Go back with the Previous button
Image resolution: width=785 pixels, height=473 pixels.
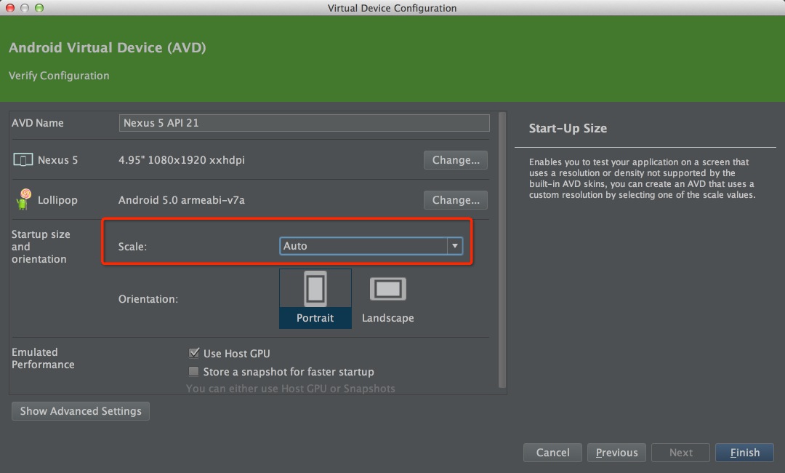(x=616, y=453)
